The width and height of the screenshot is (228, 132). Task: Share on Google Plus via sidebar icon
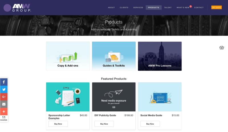[x=4, y=97]
